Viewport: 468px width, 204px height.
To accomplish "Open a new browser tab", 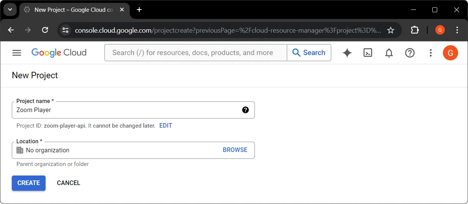I will click(x=139, y=10).
